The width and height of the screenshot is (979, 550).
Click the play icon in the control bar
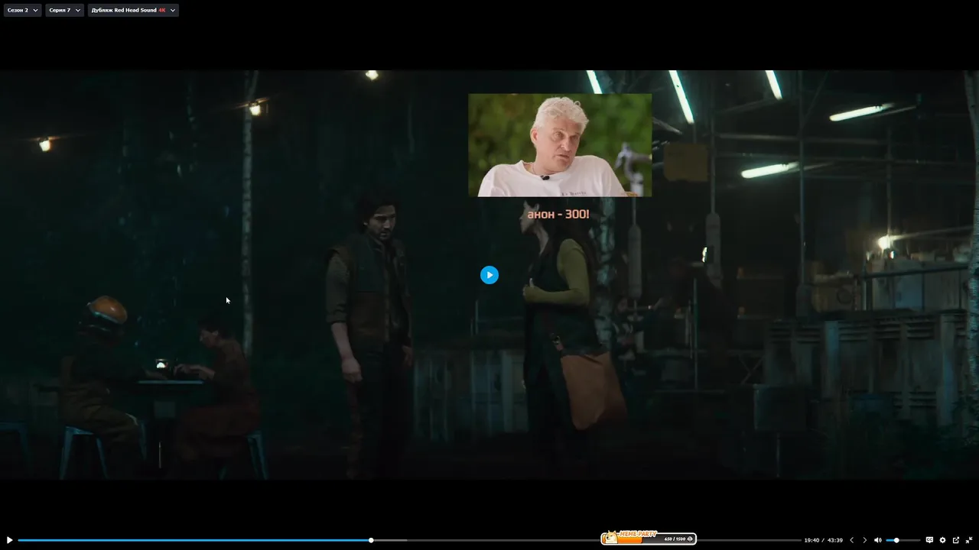click(x=9, y=540)
